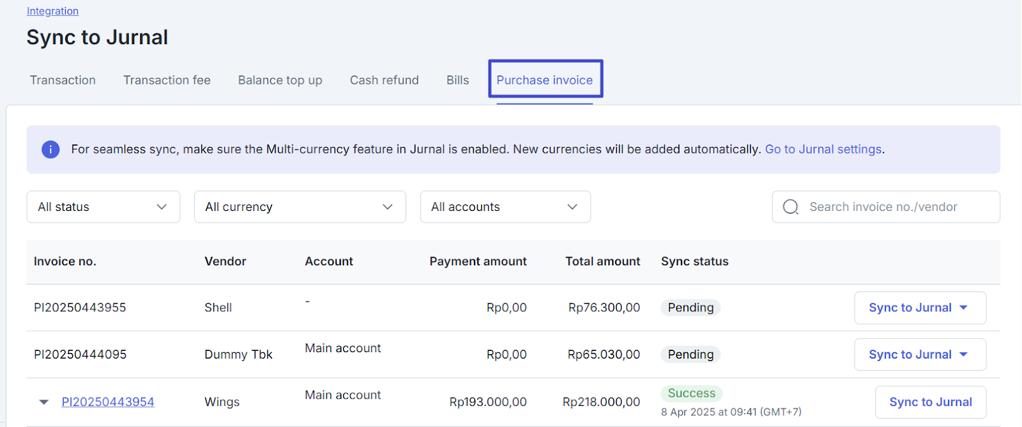The image size is (1022, 427).
Task: Open the Go to Jurnal settings link
Action: click(x=823, y=150)
